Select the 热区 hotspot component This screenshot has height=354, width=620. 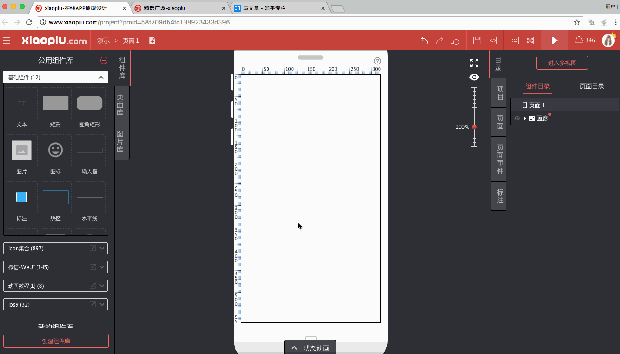click(x=55, y=202)
